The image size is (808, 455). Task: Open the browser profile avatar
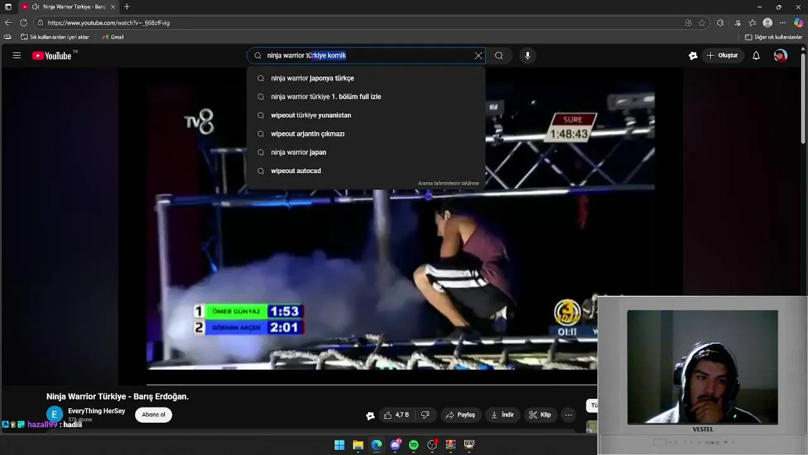point(768,23)
